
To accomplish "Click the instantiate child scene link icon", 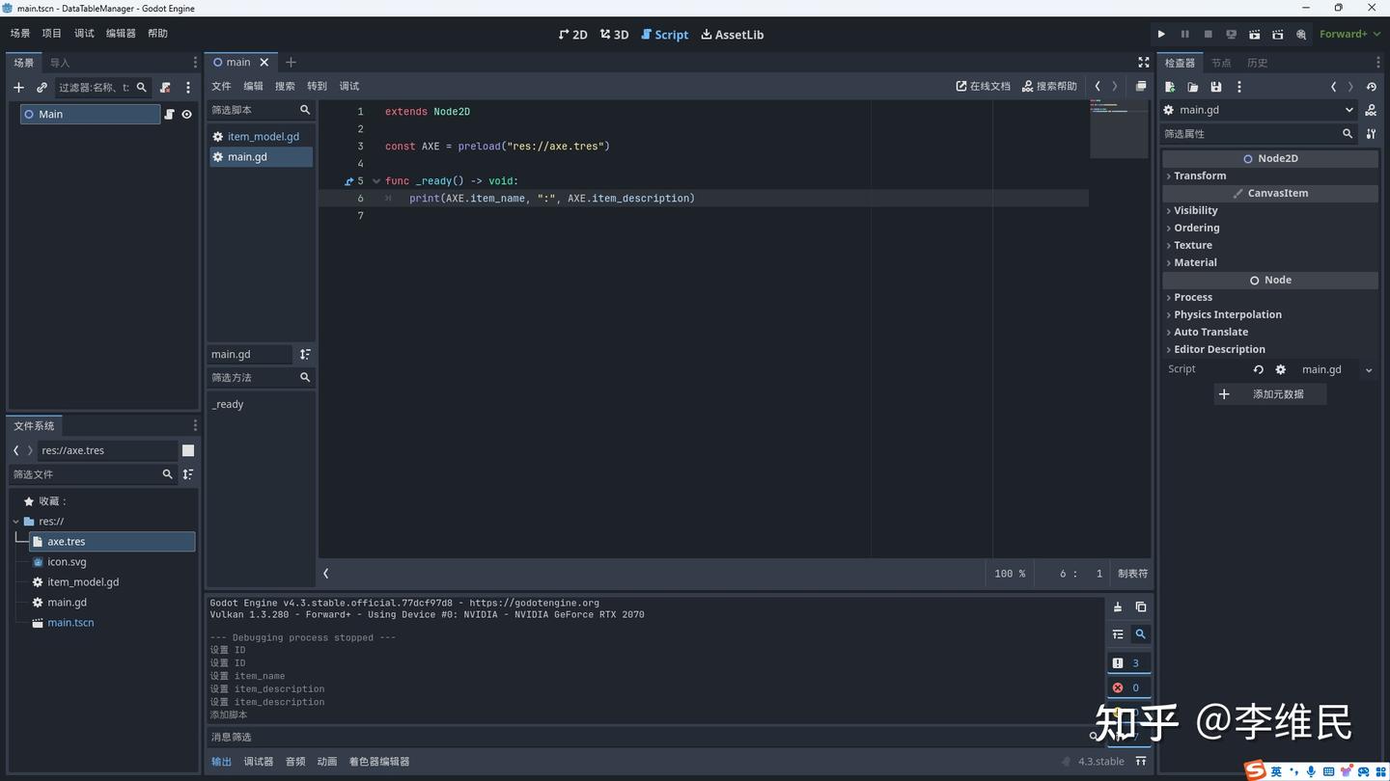I will (42, 88).
